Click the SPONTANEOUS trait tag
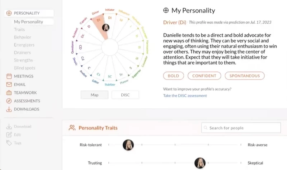287x170 pixels. (x=245, y=76)
